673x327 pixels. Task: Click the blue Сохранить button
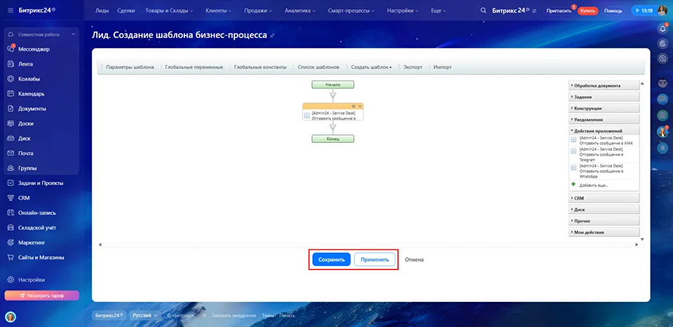pyautogui.click(x=332, y=260)
